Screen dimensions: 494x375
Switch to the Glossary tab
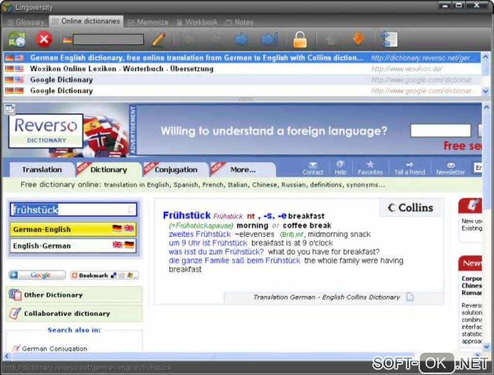(26, 22)
